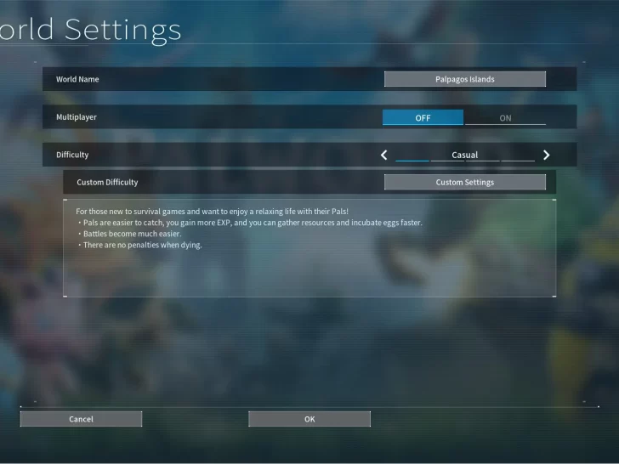Select the Difficulty row label

(72, 155)
